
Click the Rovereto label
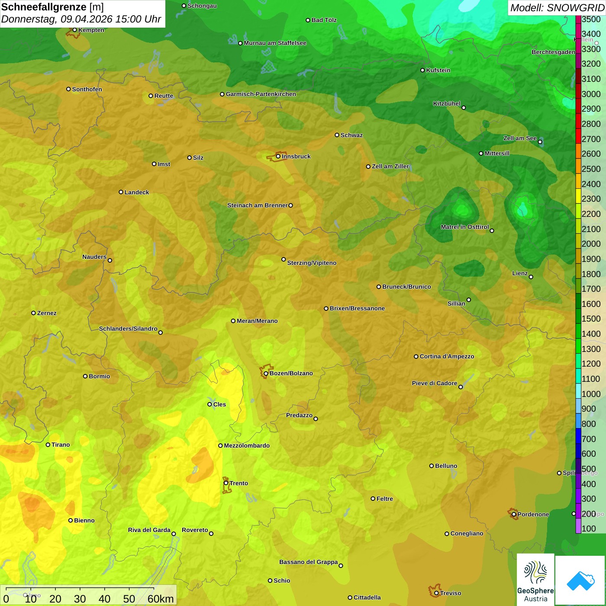click(x=195, y=530)
